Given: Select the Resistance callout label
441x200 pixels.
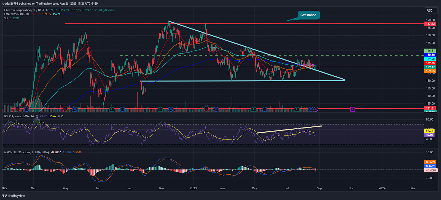Looking at the screenshot, I should click(x=308, y=15).
